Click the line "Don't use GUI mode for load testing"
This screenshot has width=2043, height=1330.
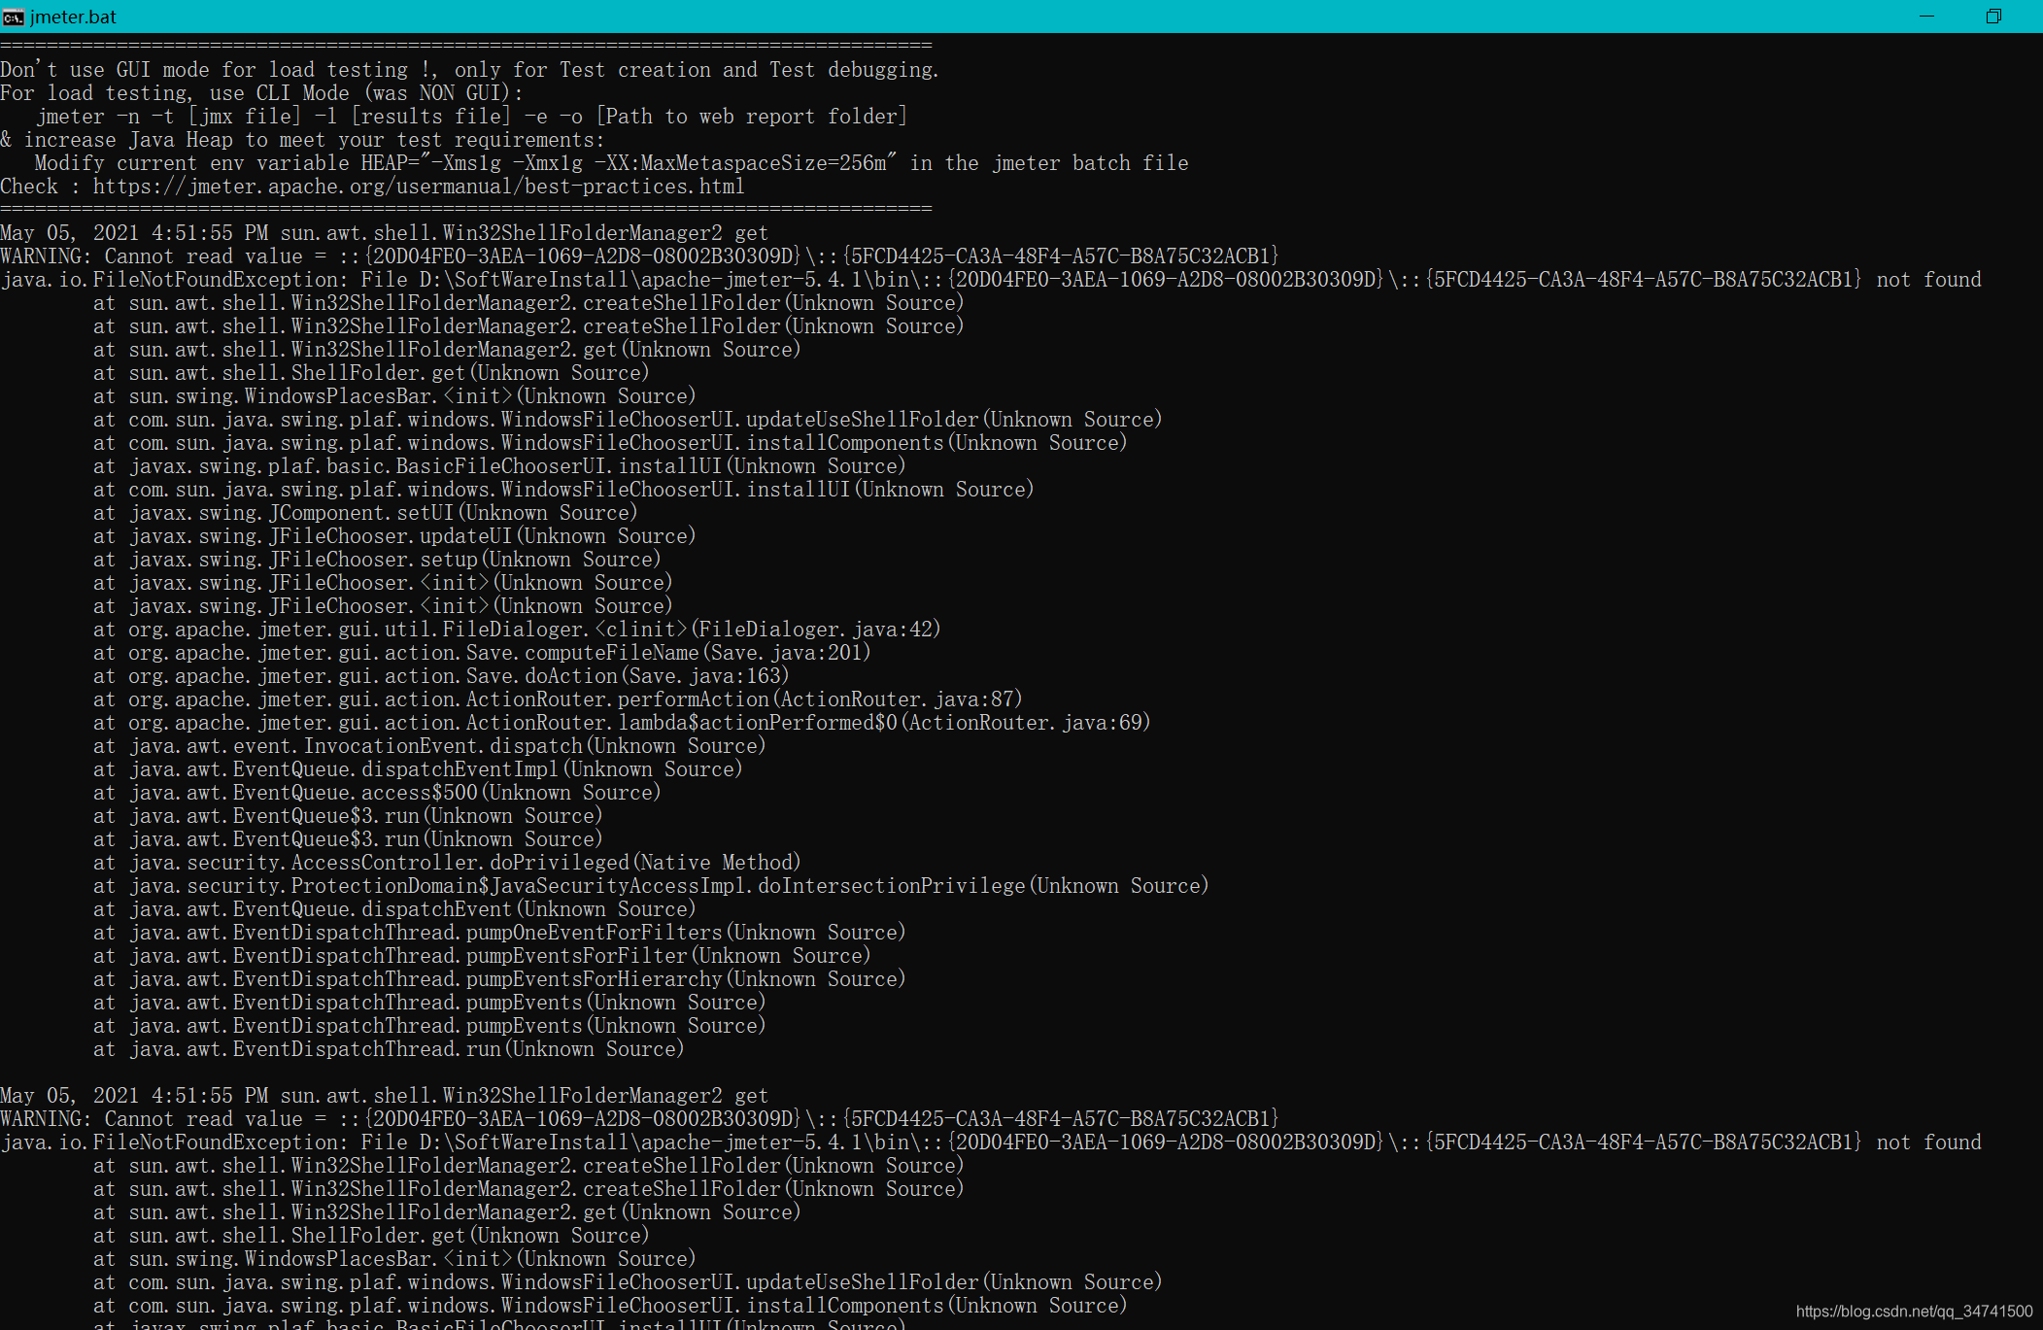point(470,70)
